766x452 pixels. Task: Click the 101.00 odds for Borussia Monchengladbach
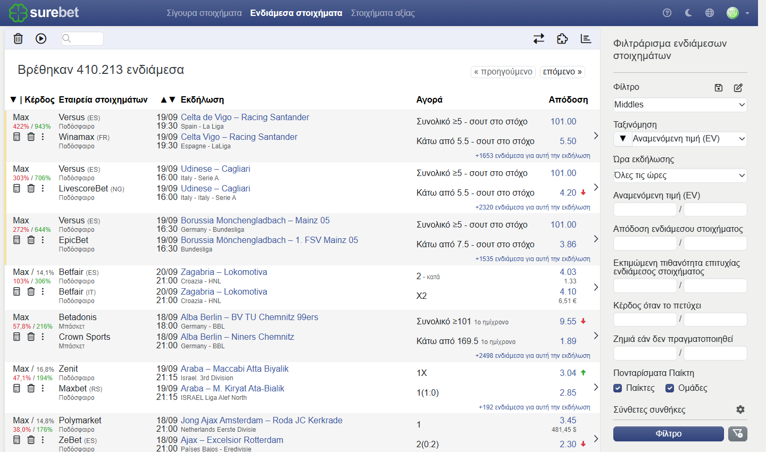click(563, 224)
